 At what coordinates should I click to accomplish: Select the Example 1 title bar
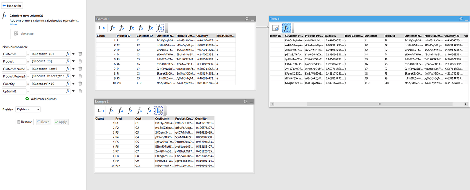pyautogui.click(x=175, y=19)
